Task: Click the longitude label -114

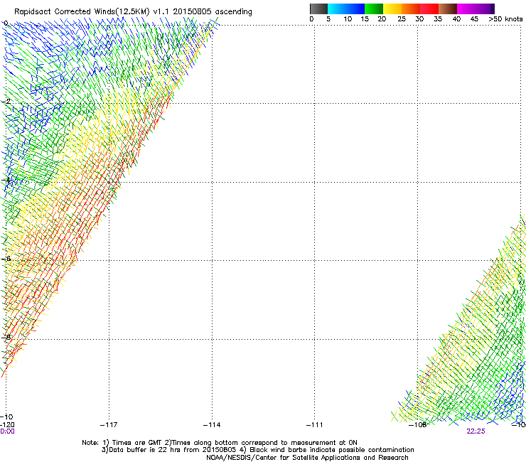Action: [x=212, y=425]
